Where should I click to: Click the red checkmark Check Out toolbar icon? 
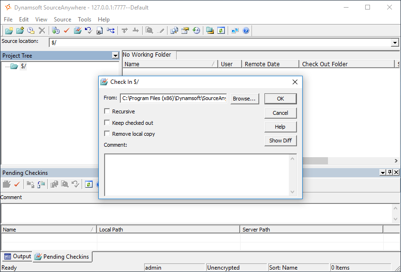pos(67,30)
